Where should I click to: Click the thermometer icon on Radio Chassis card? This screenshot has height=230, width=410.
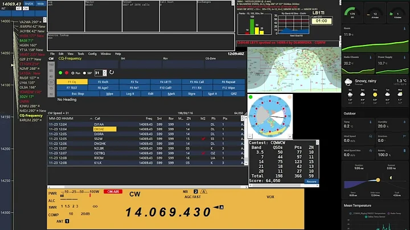click(x=371, y=57)
